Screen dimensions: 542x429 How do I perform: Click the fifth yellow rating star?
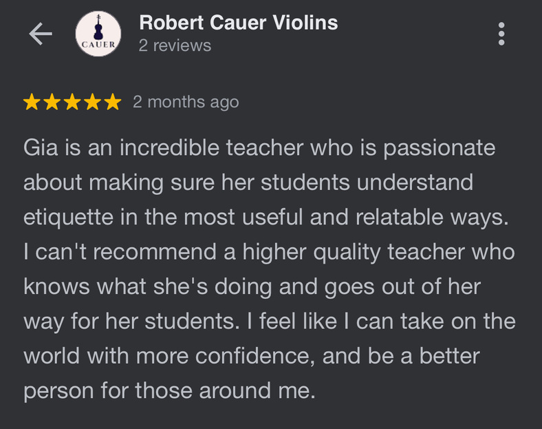click(x=112, y=103)
